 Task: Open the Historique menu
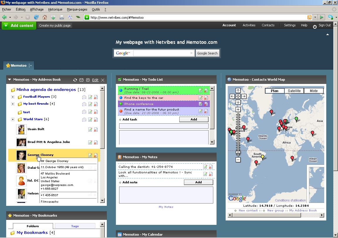(x=55, y=9)
